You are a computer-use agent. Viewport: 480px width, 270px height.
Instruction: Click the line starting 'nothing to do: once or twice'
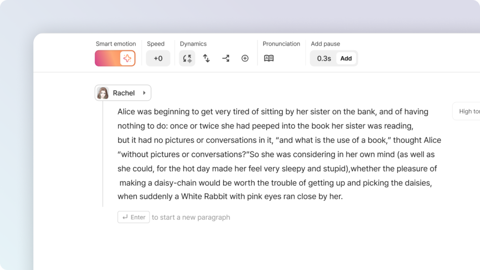point(265,126)
